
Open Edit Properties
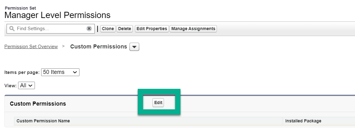152,29
